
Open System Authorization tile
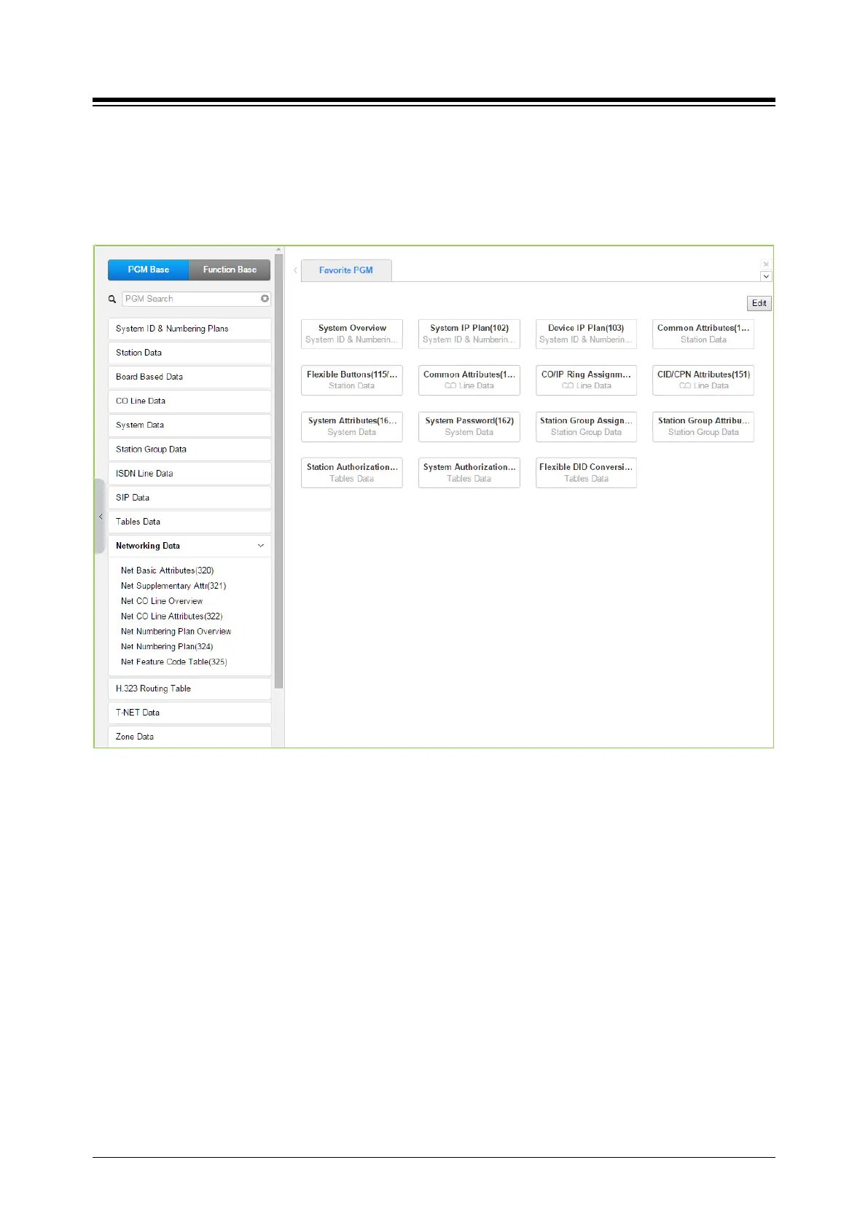pyautogui.click(x=469, y=473)
